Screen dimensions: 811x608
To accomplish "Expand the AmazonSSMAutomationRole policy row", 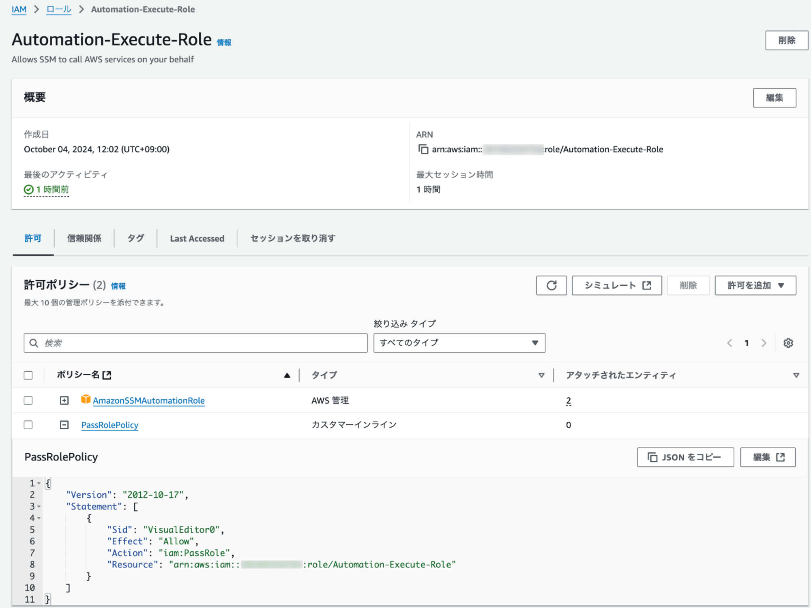I will click(x=64, y=400).
